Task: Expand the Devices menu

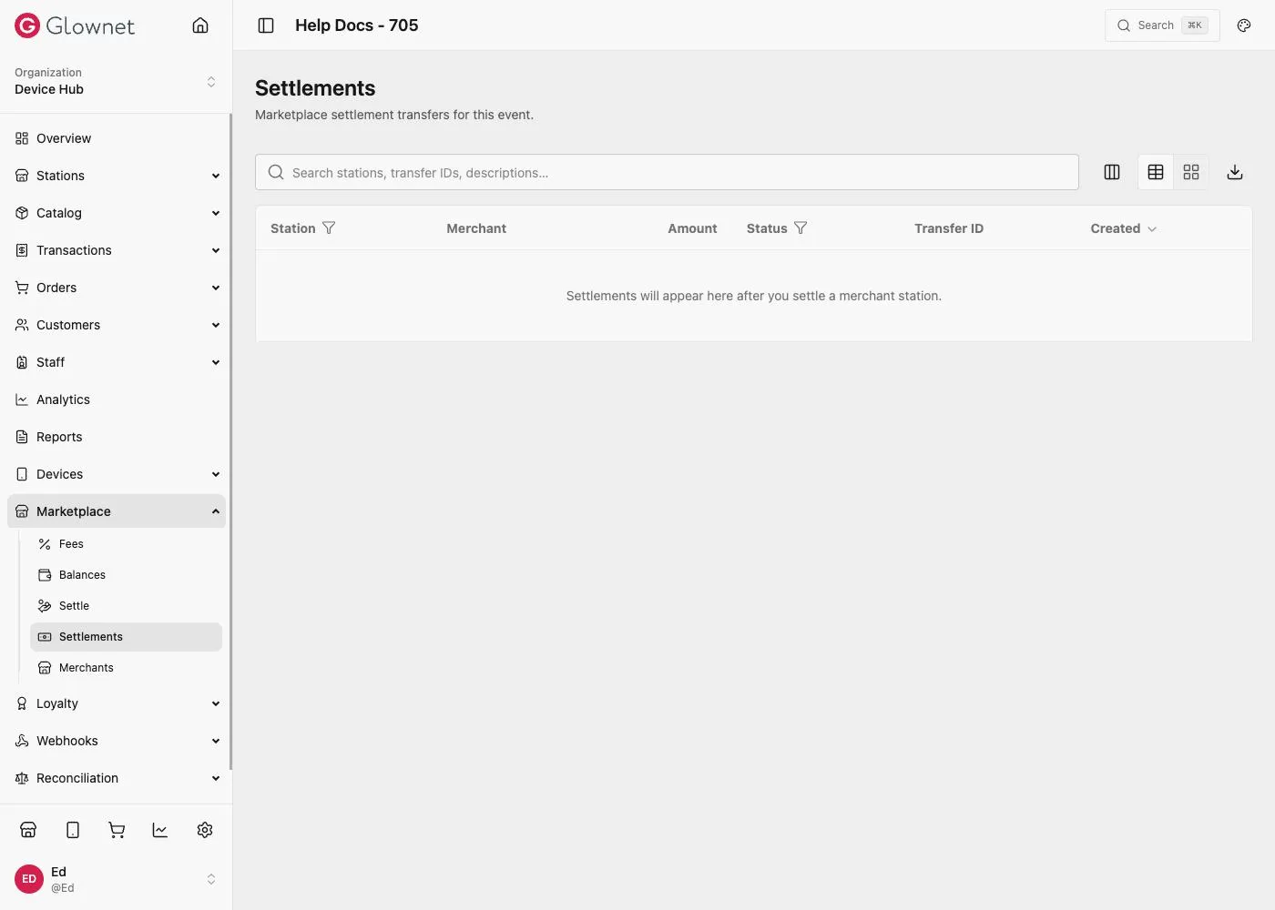Action: tap(117, 474)
